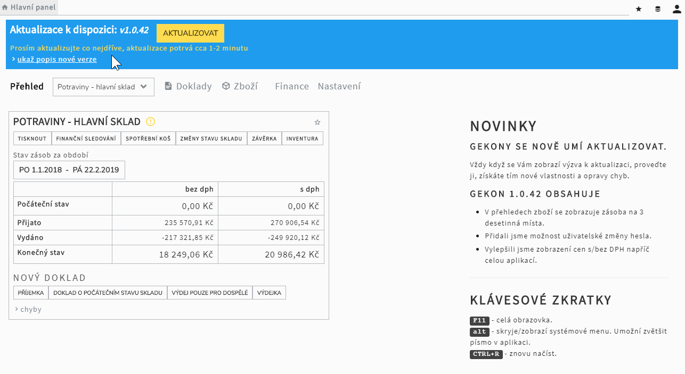Open Doklady section with document icon

point(188,86)
